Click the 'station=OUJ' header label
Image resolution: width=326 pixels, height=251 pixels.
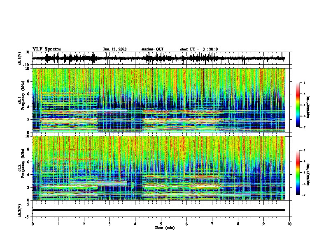[152, 49]
